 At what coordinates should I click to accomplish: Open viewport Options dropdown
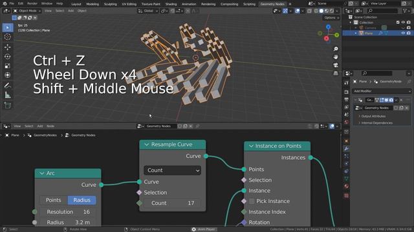331,17
